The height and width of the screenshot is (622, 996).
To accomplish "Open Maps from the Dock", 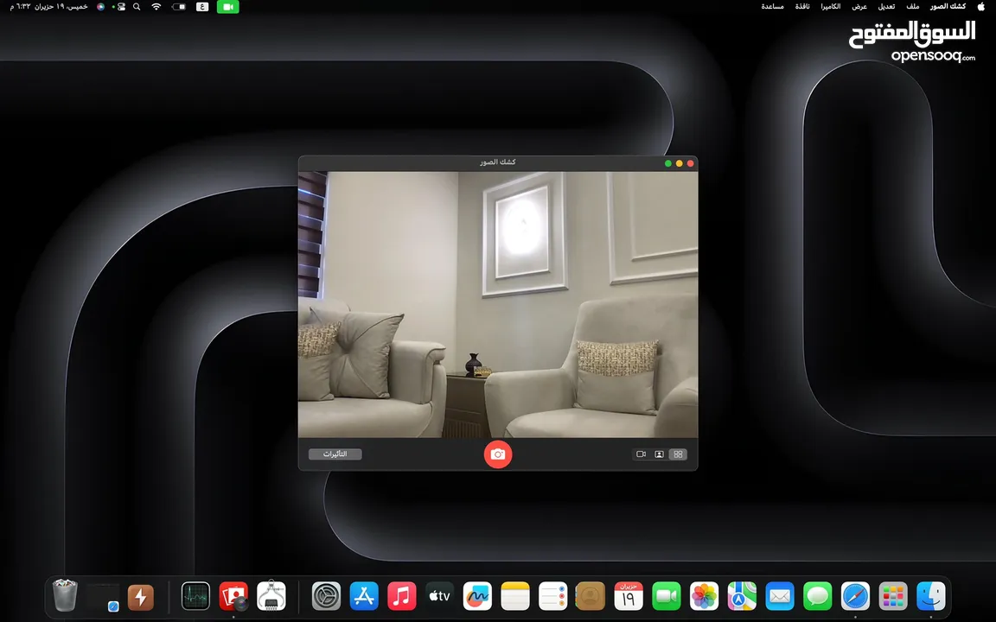I will (x=742, y=596).
